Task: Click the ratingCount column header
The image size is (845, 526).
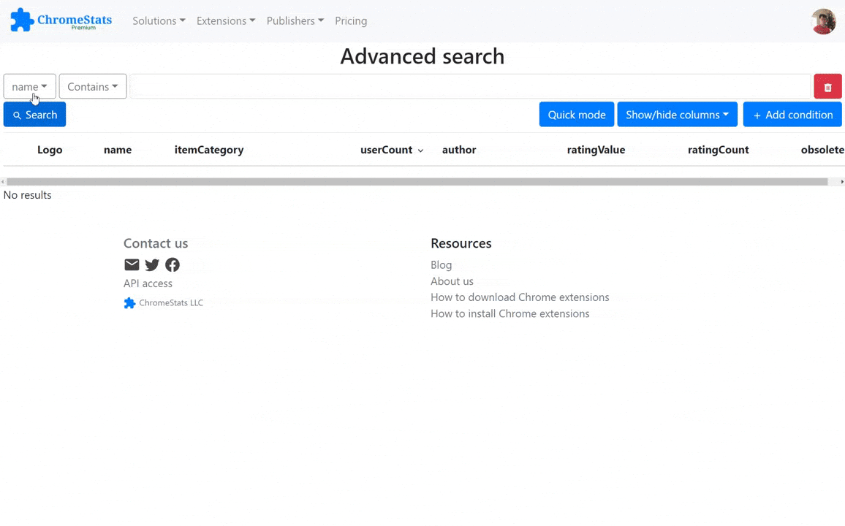Action: click(x=719, y=150)
